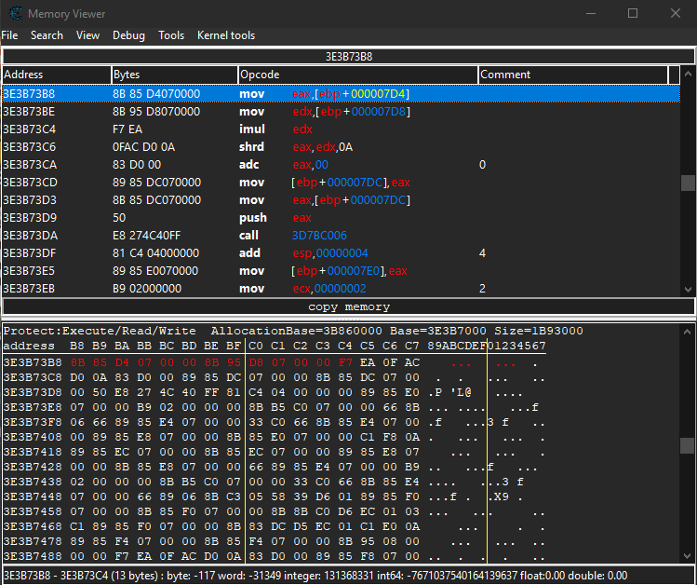Select the call 3D7BC006 instruction
Image resolution: width=697 pixels, height=585 pixels.
tap(341, 236)
